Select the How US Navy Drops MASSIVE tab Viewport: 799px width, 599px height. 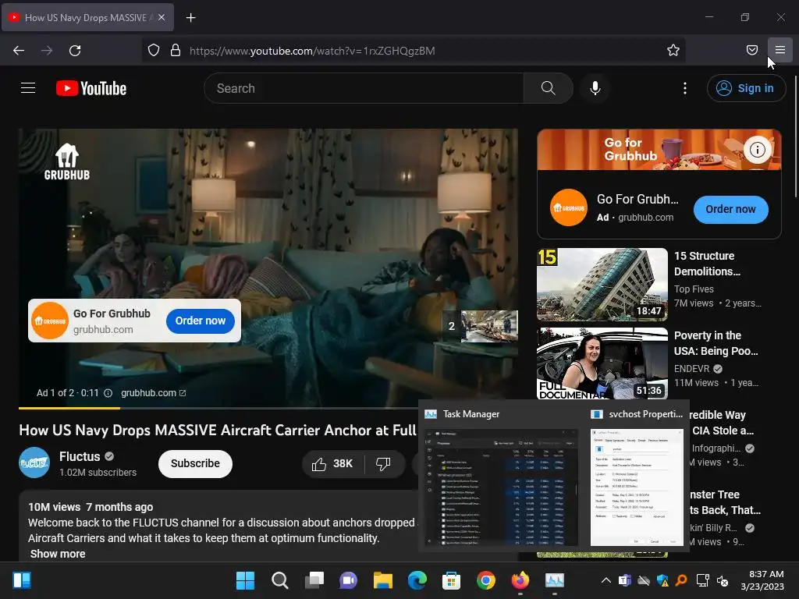[x=88, y=17]
